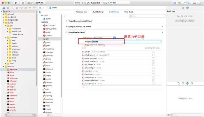Open the Issue navigator lock-shaped icon
204x117 pixels.
(x=17, y=8)
